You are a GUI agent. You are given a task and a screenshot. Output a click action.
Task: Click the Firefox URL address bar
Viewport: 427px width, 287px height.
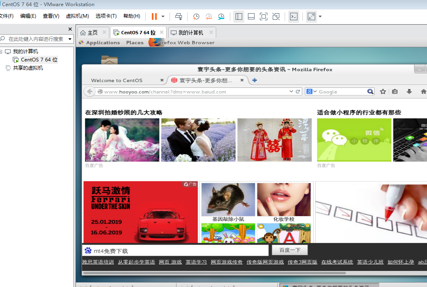tap(192, 92)
